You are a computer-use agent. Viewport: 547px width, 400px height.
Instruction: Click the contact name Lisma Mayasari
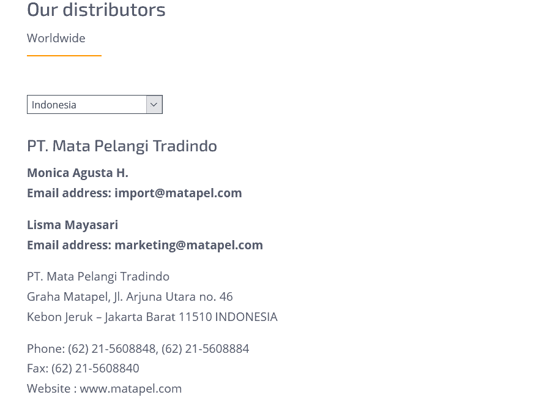click(72, 225)
